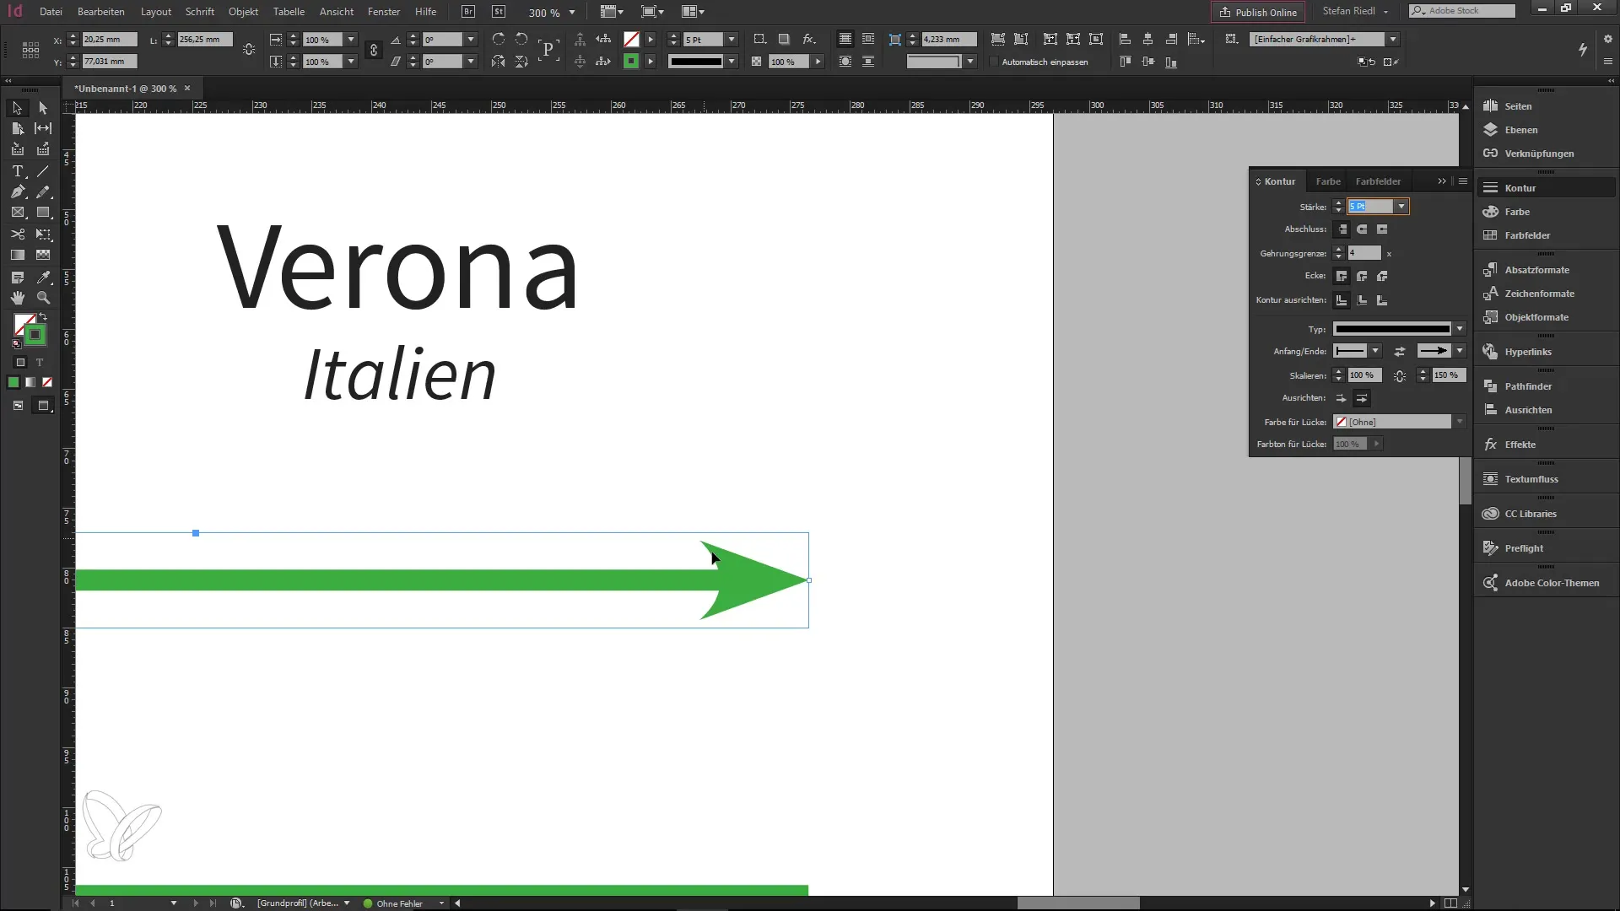Screen dimensions: 1620x911
Task: Open the Farbe für Lücke dropdown
Action: point(1460,422)
